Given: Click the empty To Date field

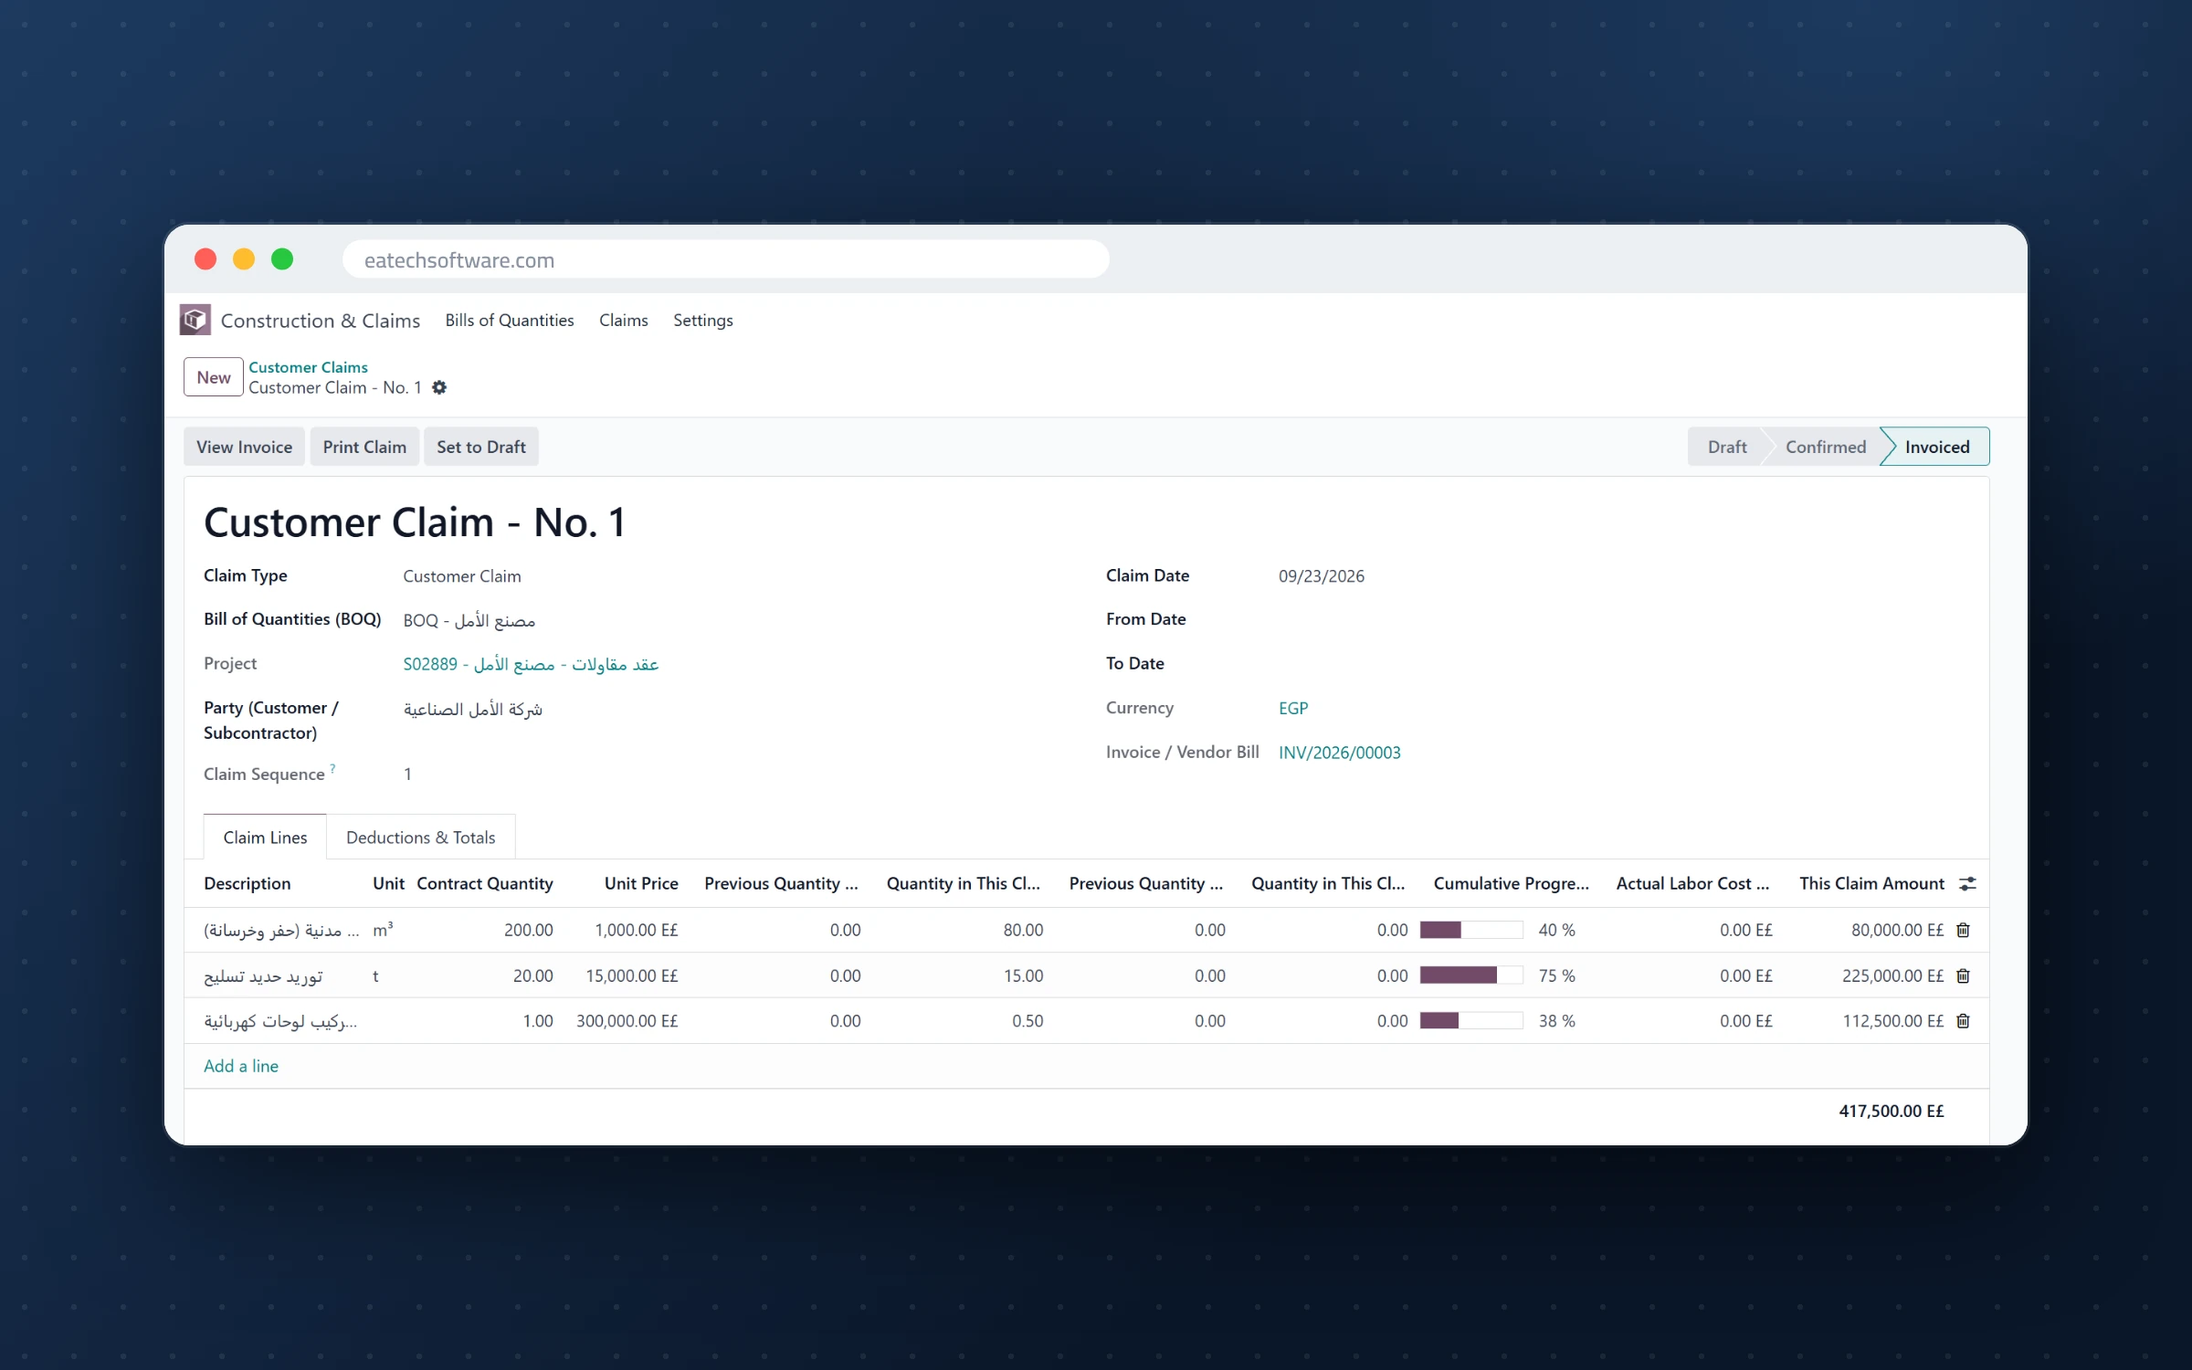Looking at the screenshot, I should point(1626,664).
